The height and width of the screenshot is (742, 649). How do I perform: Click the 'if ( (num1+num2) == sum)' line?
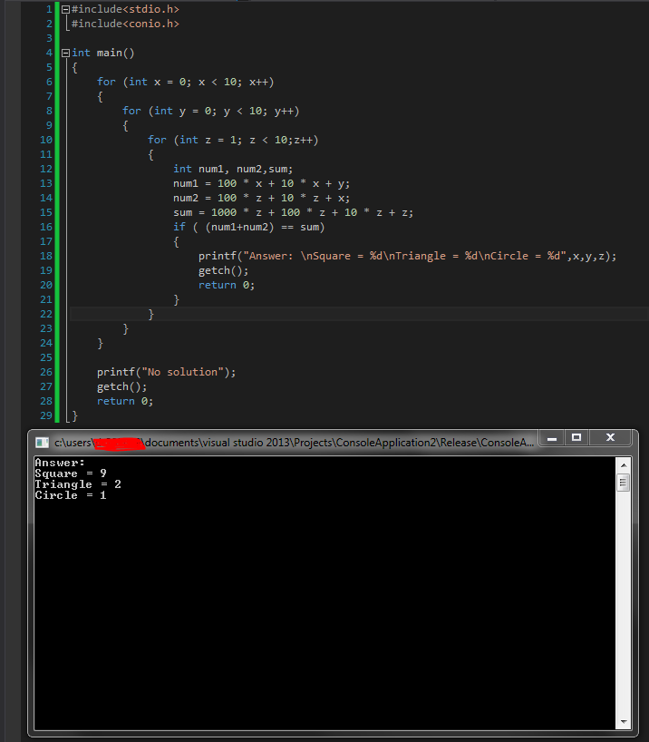249,227
